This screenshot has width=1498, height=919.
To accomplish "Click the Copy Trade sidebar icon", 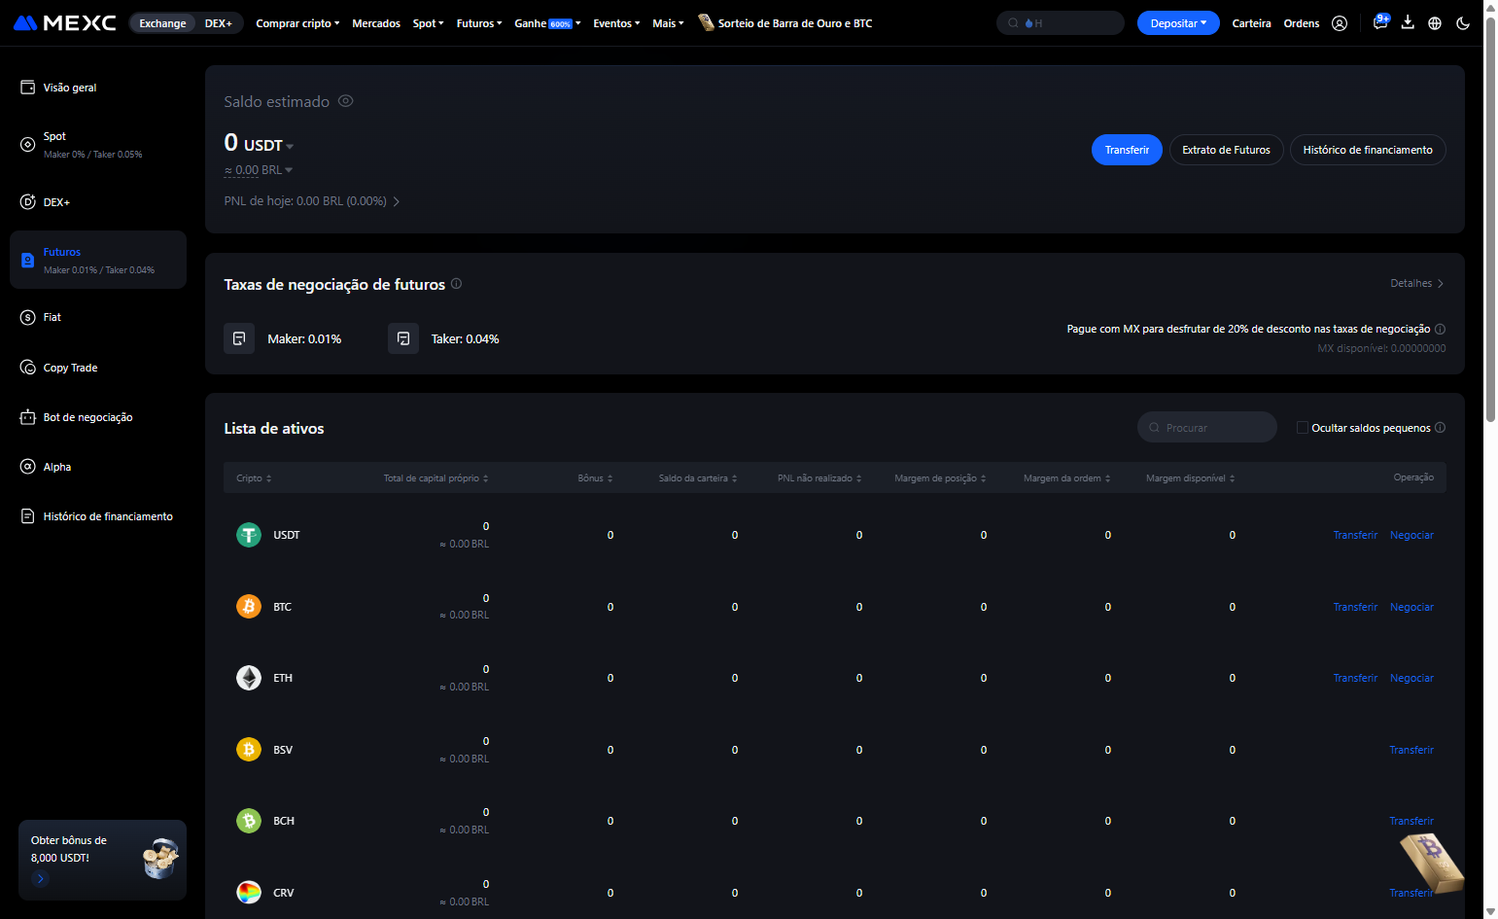I will coord(28,368).
